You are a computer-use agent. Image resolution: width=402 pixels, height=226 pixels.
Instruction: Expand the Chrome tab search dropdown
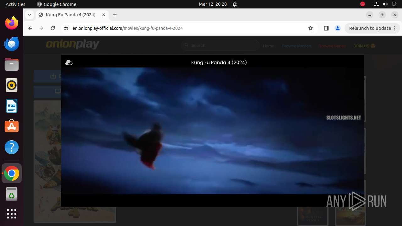click(x=29, y=15)
